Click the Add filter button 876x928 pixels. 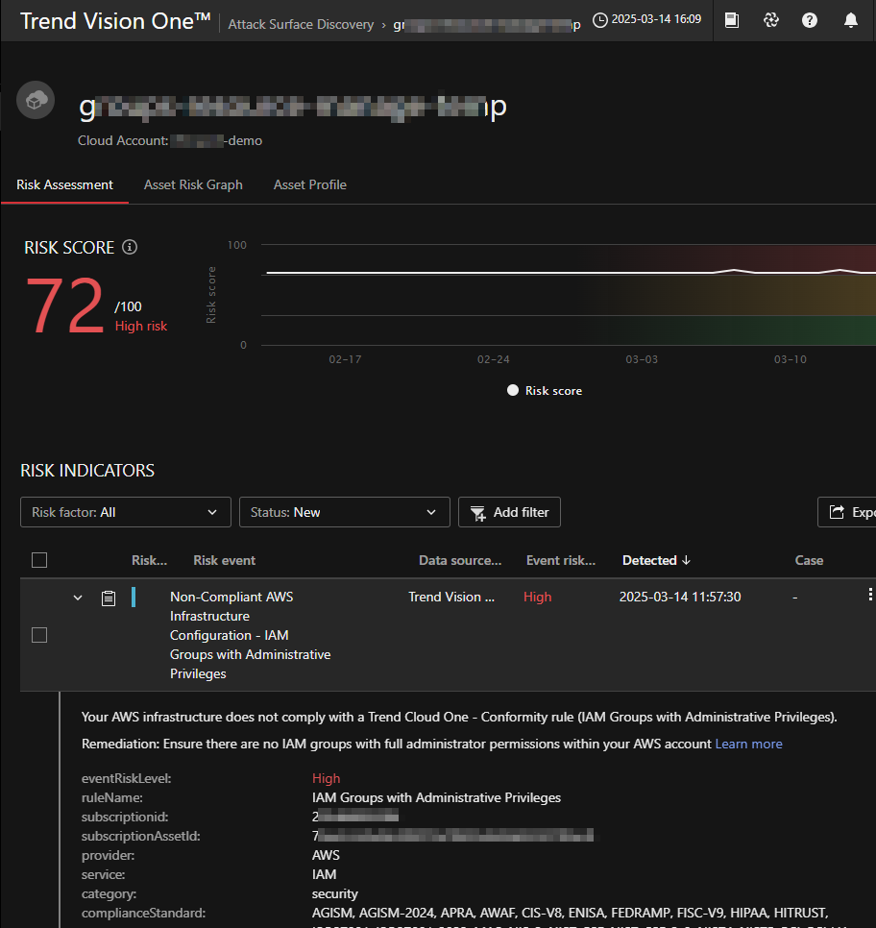(509, 512)
